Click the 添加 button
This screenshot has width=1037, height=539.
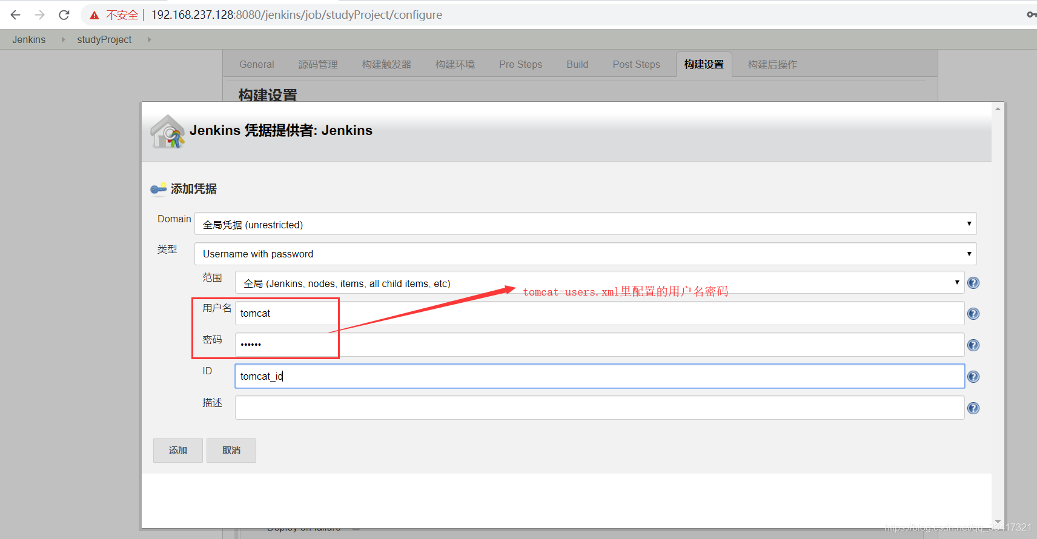point(178,451)
